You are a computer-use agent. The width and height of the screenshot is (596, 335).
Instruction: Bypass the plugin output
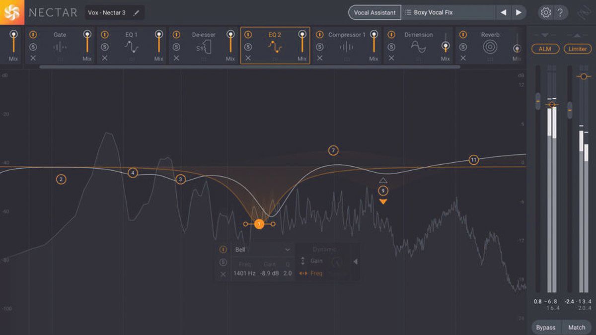point(546,327)
